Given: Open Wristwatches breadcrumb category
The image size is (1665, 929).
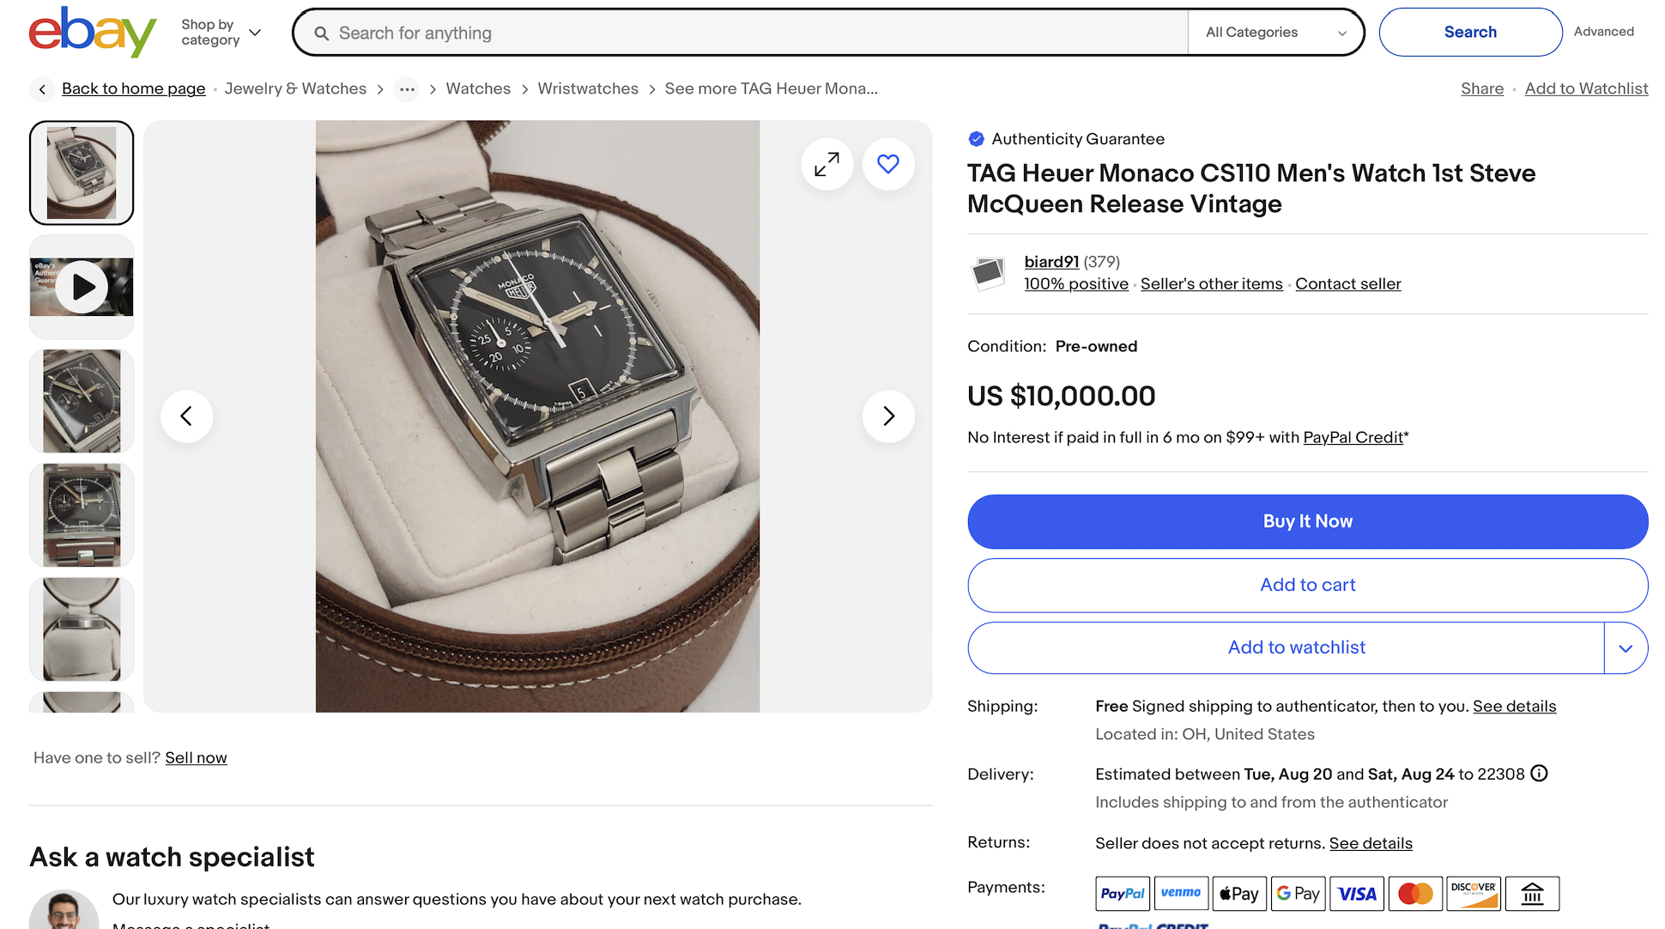Looking at the screenshot, I should [588, 88].
